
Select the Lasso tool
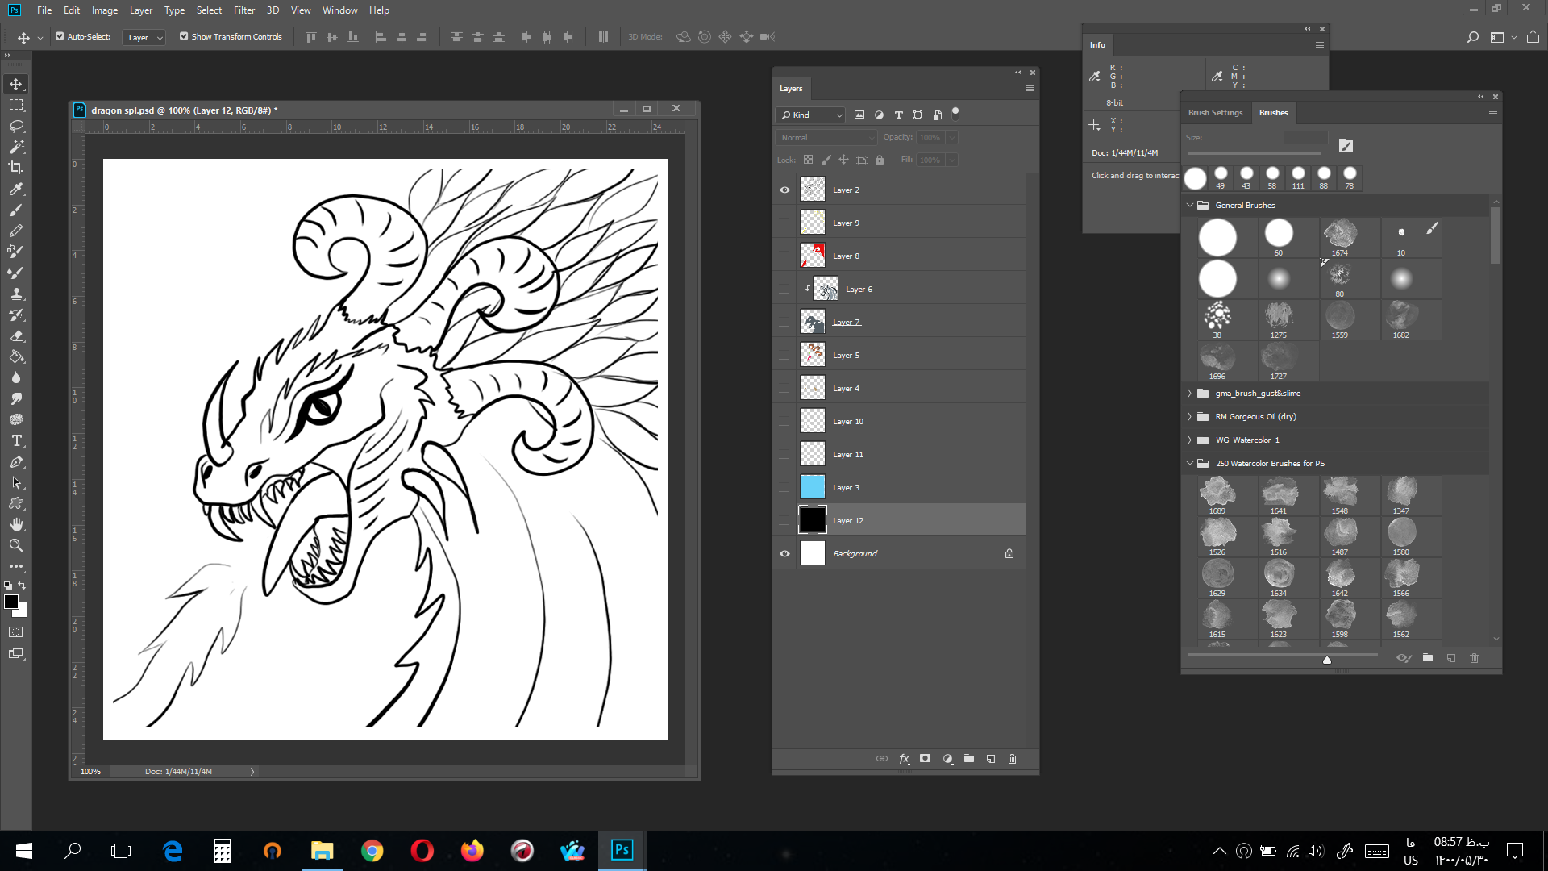(x=16, y=126)
